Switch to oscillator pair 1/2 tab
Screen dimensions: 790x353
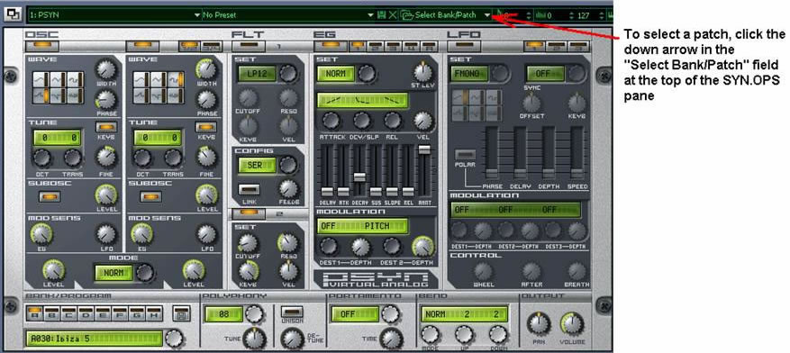[x=190, y=46]
